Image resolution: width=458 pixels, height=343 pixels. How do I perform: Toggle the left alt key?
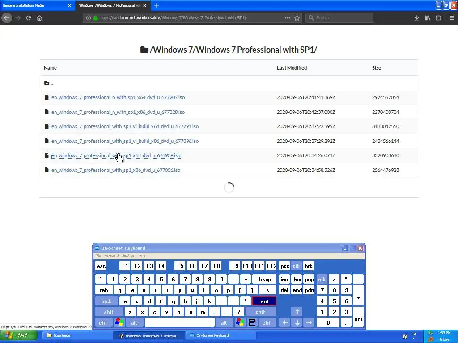[134, 323]
